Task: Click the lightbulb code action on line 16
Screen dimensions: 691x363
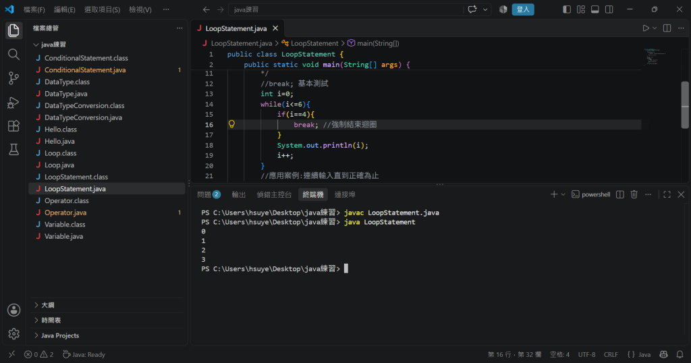Action: click(232, 124)
